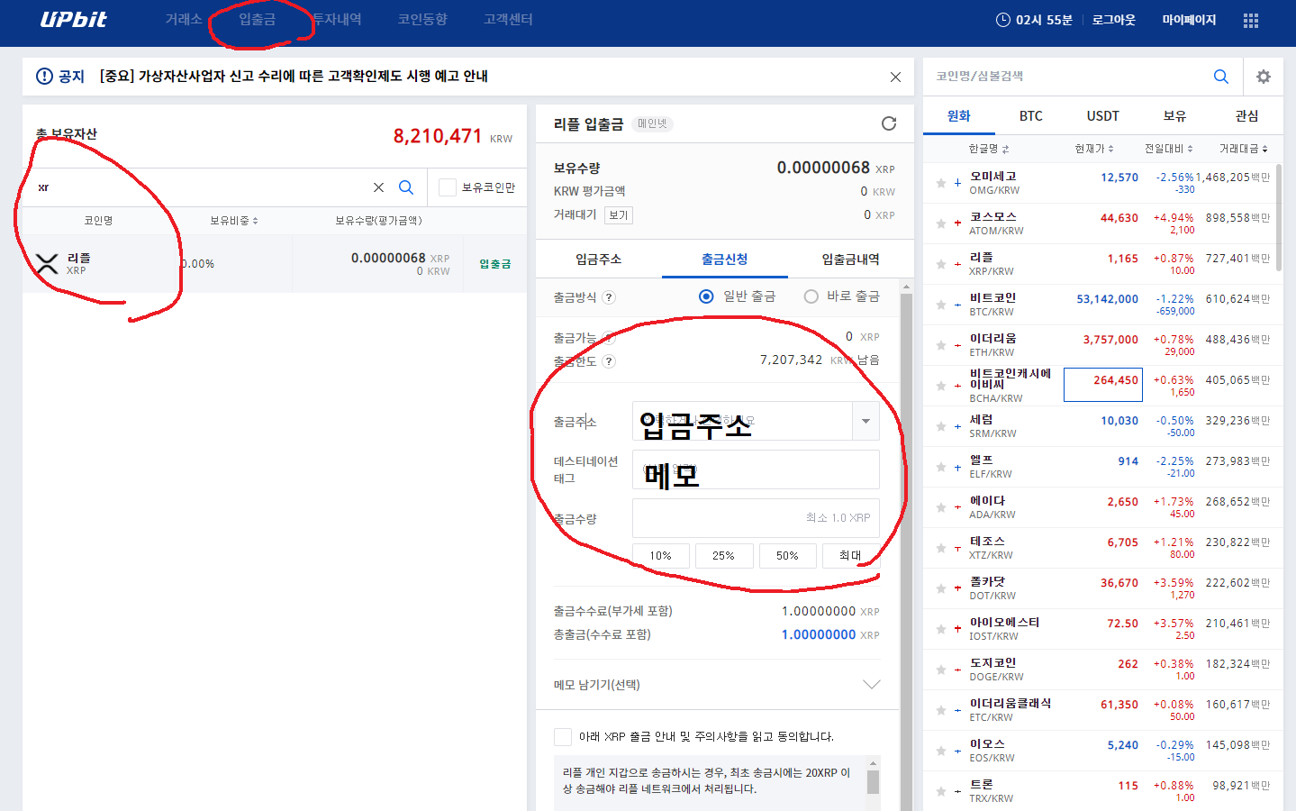Select 일반 출금 radio option
The width and height of the screenshot is (1296, 811).
click(x=706, y=296)
